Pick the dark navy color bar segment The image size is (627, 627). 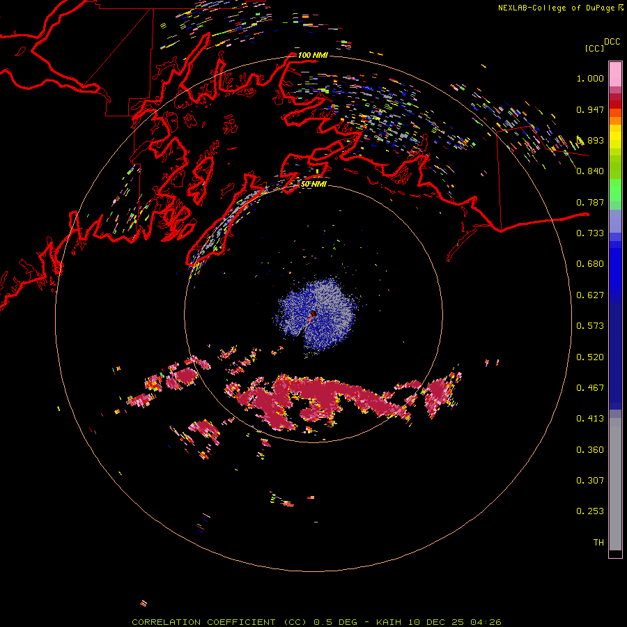[x=615, y=356]
